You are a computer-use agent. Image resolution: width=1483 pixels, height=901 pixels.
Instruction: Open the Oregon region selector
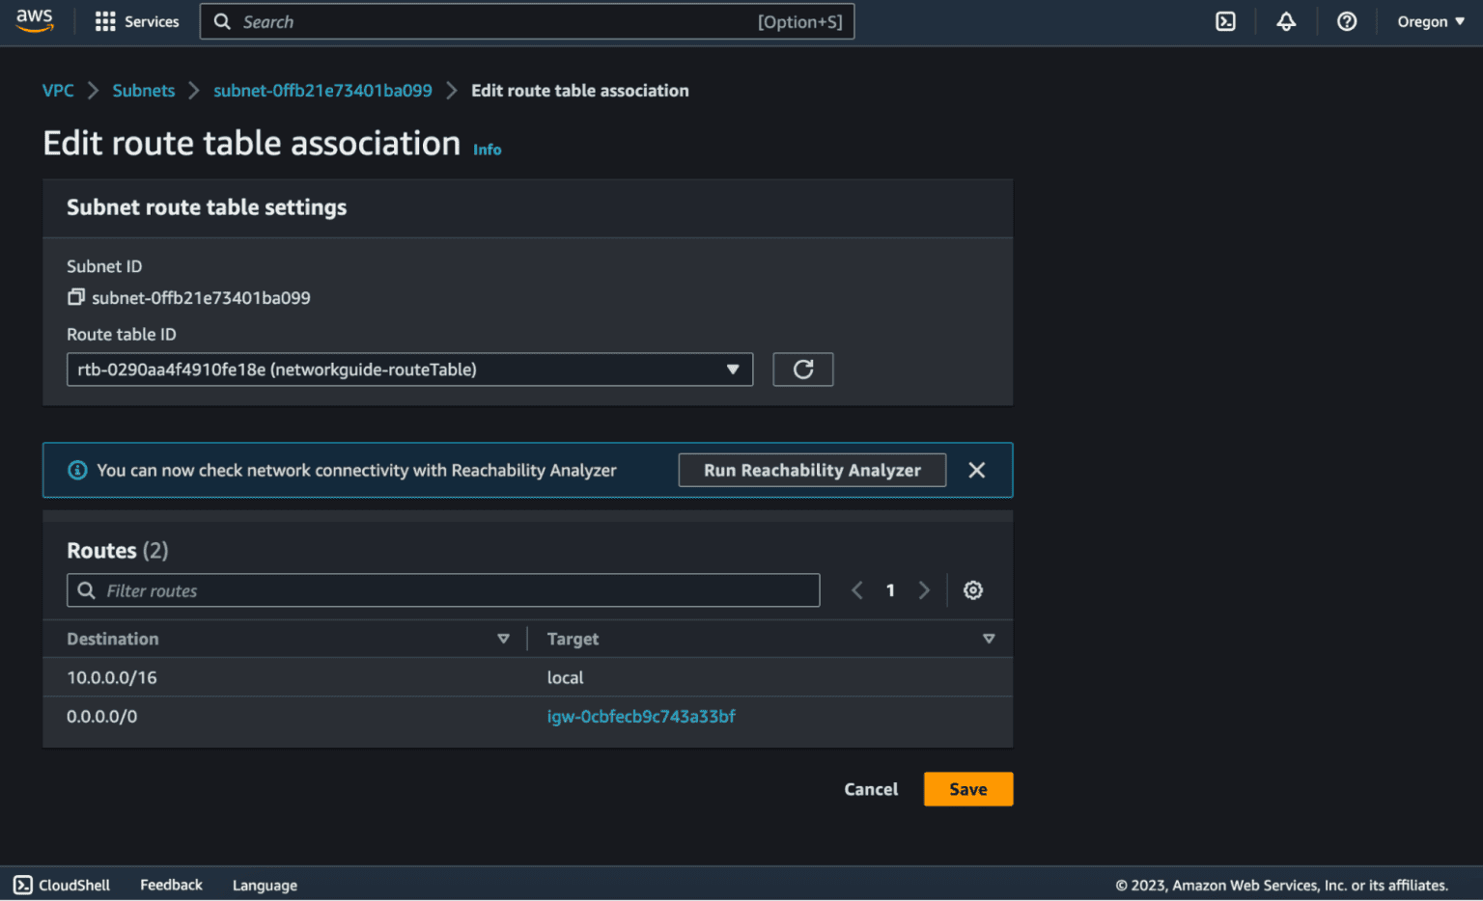(1430, 21)
